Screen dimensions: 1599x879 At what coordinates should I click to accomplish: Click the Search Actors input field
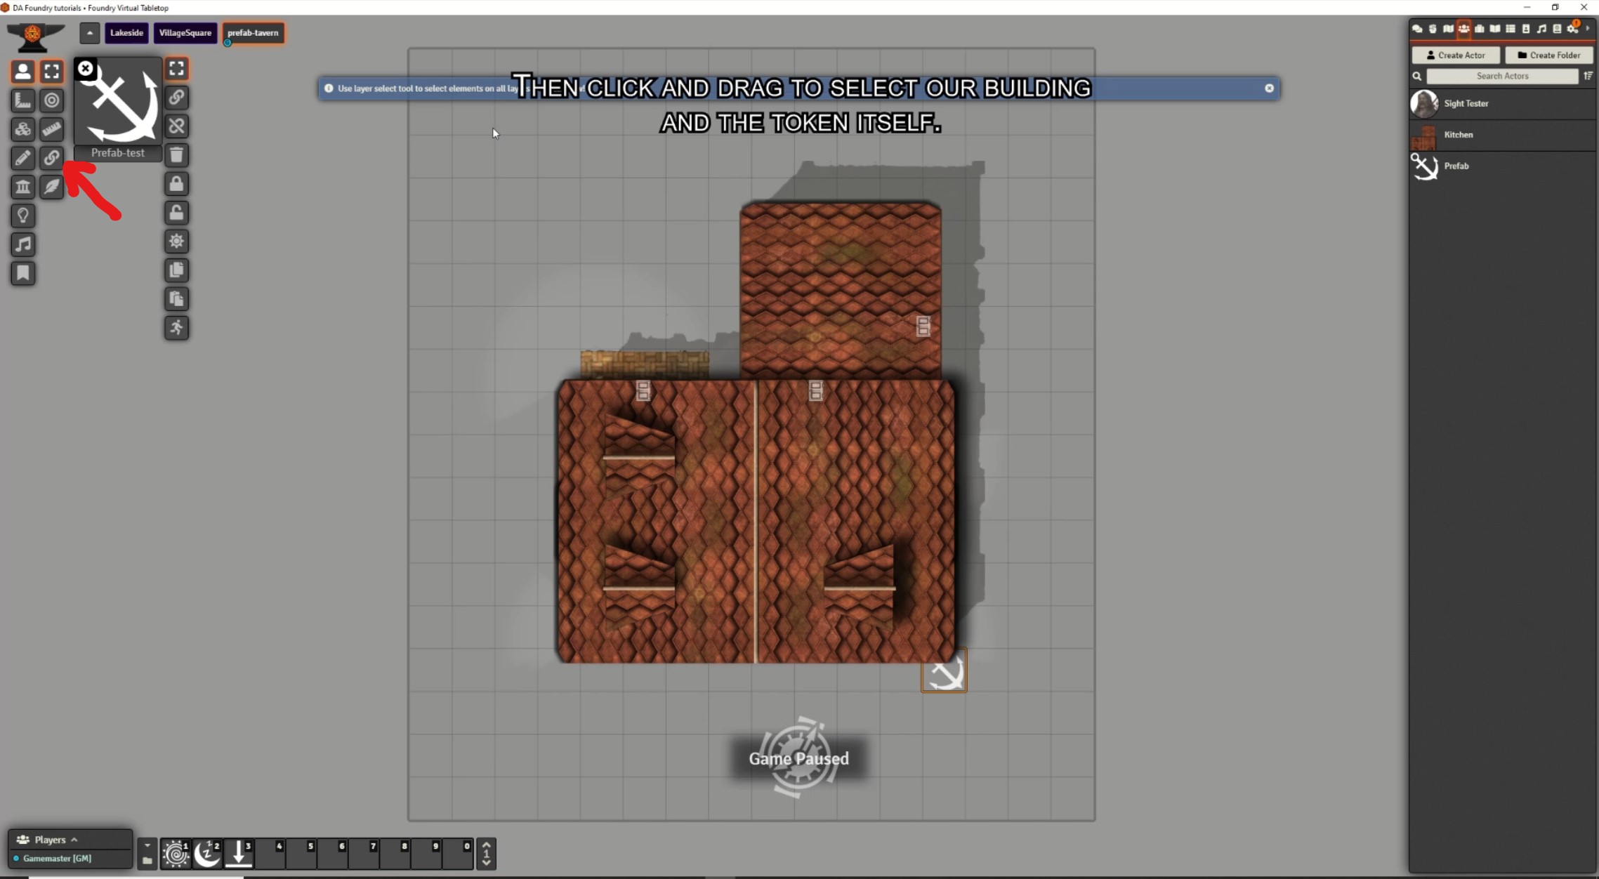point(1501,76)
